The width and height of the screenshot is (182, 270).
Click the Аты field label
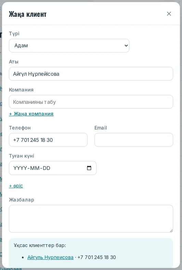point(14,62)
